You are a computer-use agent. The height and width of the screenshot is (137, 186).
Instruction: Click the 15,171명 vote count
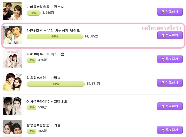(x=93, y=83)
